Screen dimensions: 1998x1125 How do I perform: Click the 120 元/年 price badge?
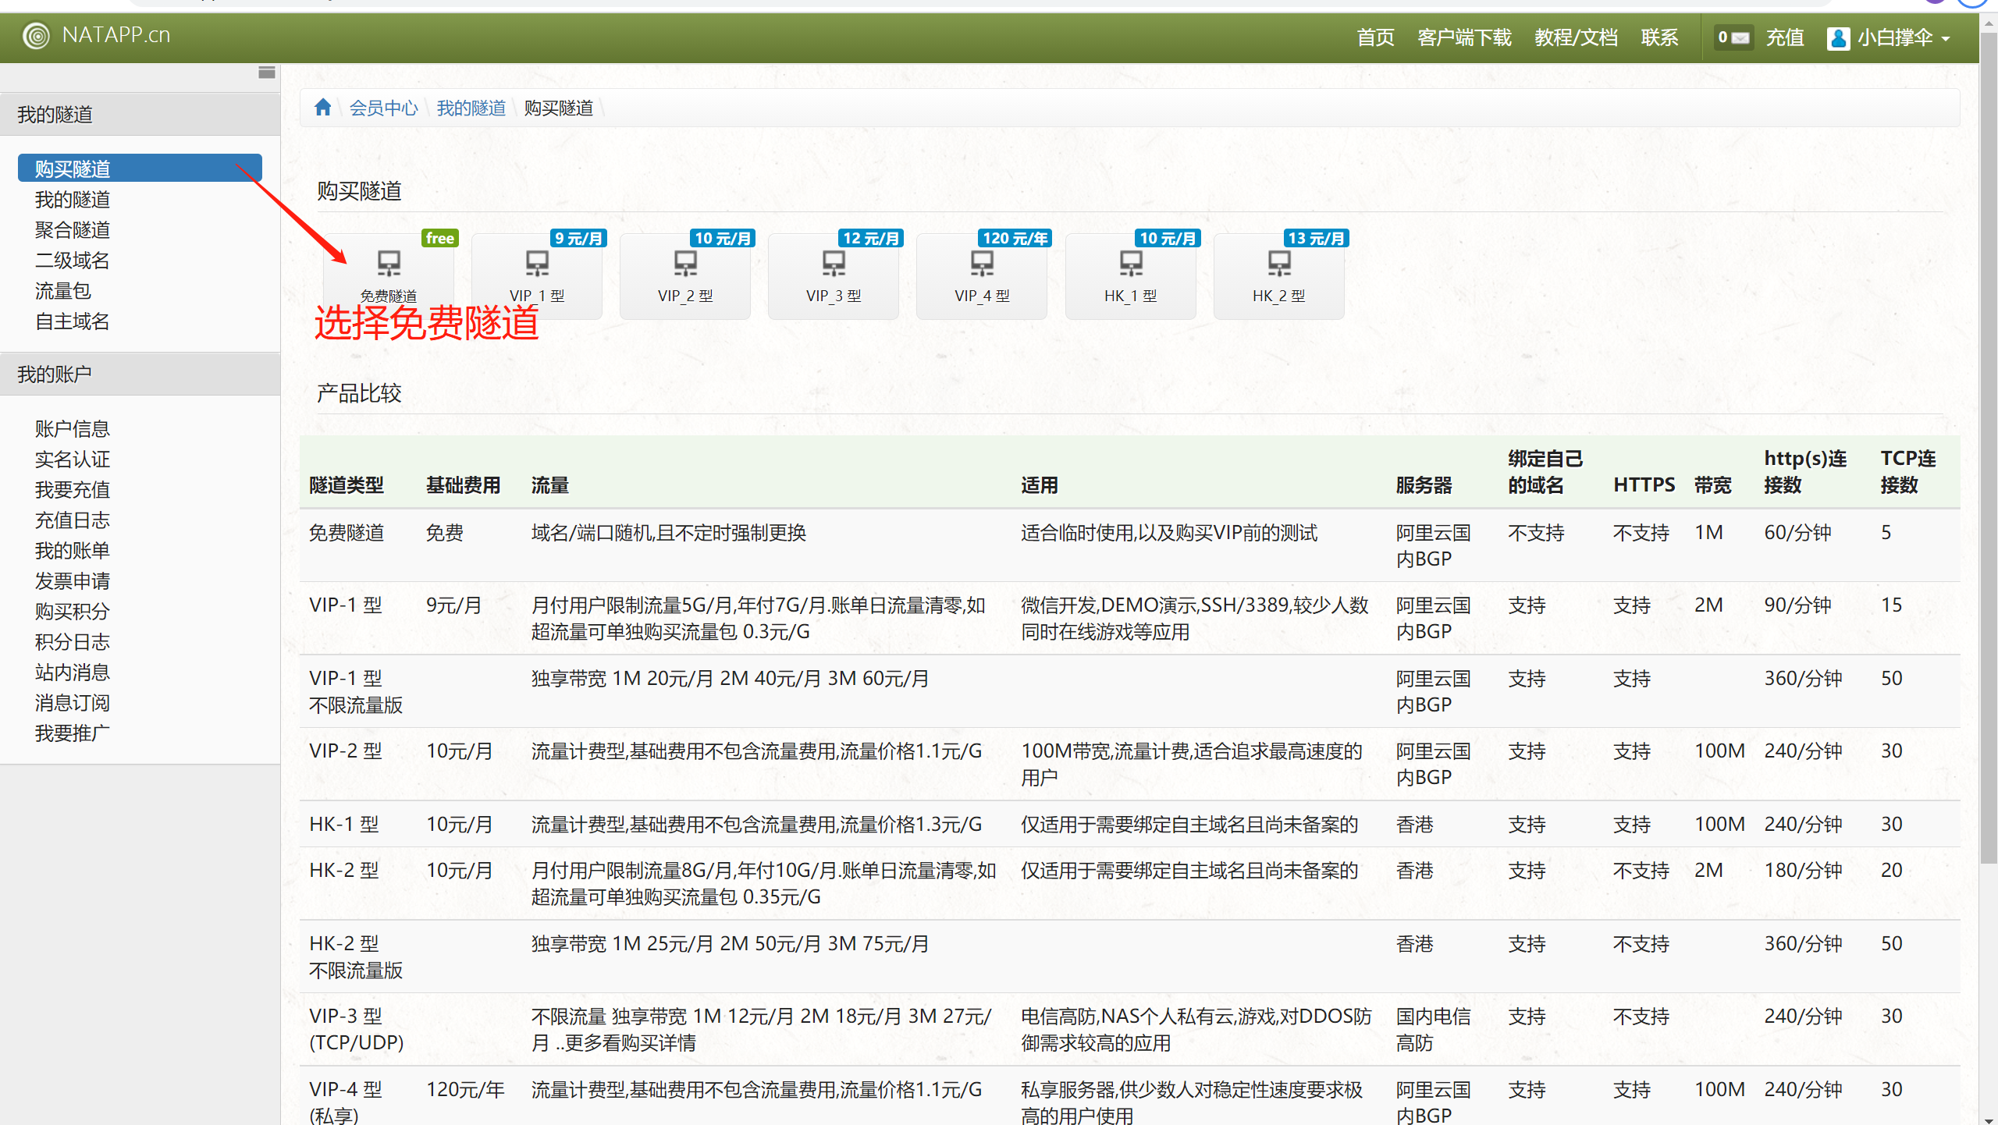click(1015, 238)
